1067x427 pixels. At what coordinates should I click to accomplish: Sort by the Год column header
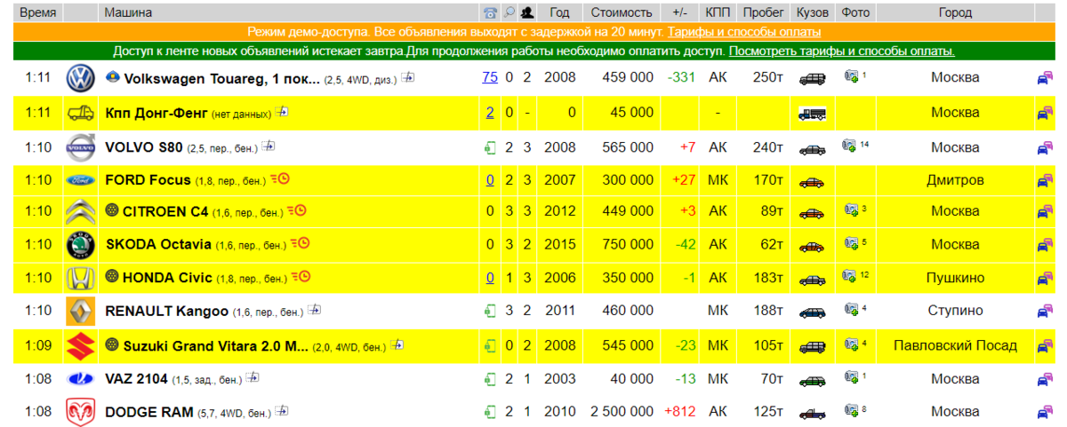559,12
